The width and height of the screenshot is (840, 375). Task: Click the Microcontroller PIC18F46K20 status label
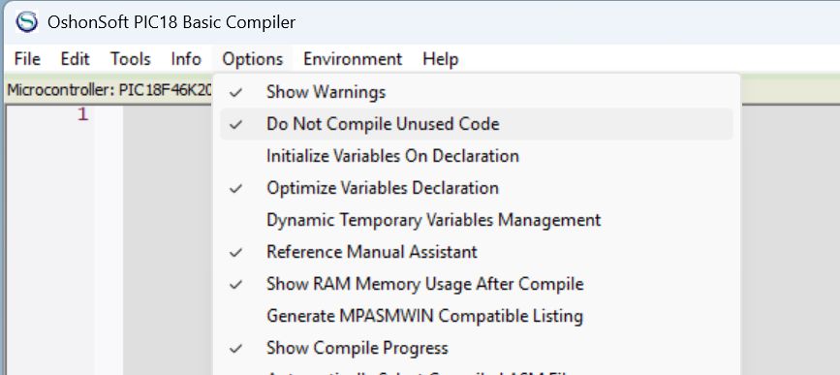pyautogui.click(x=109, y=90)
